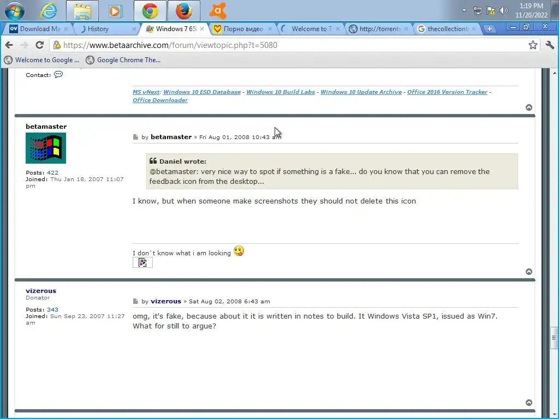Reload the page with refresh icon
The width and height of the screenshot is (559, 419).
coord(39,45)
